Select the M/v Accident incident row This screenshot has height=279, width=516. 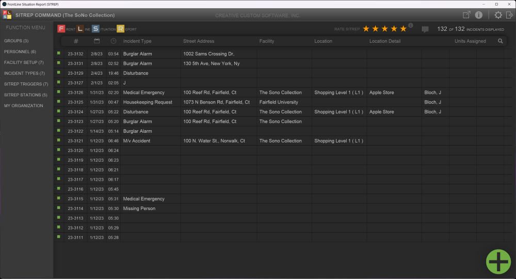(x=136, y=141)
